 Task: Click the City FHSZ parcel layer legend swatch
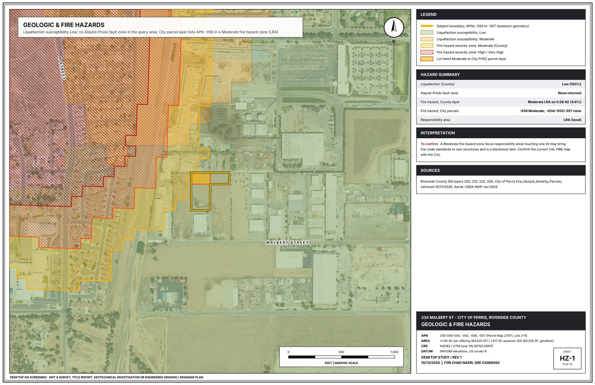pos(427,59)
